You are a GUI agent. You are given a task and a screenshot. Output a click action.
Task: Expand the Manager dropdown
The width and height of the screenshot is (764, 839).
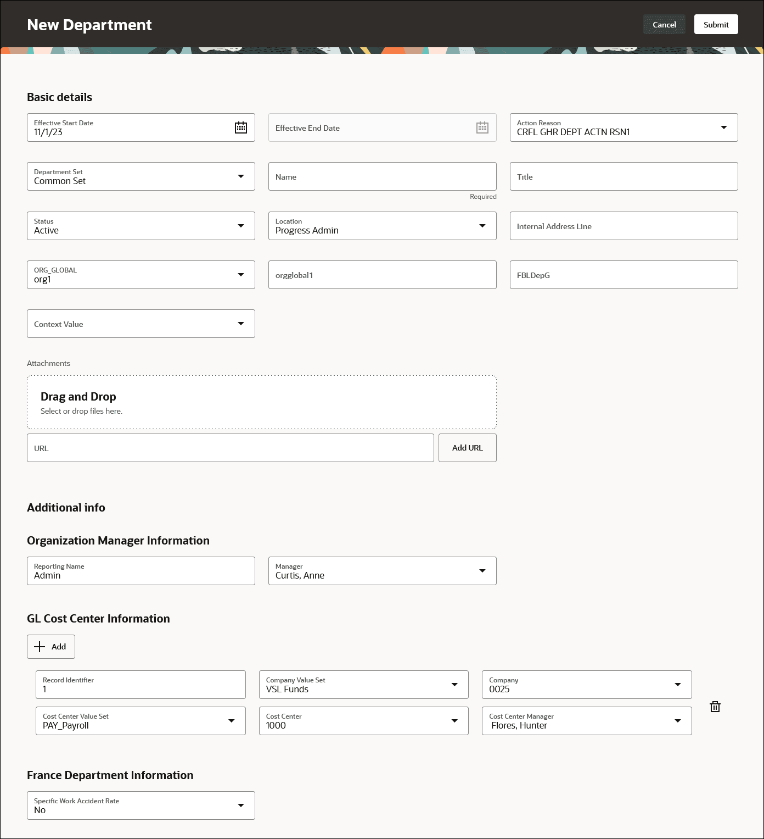click(x=482, y=571)
